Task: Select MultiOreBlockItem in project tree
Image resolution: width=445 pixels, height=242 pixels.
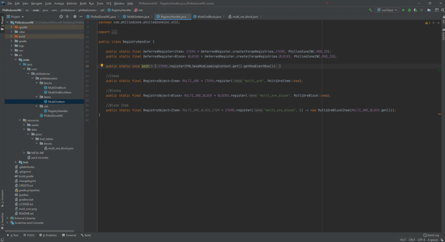Action: [60, 93]
